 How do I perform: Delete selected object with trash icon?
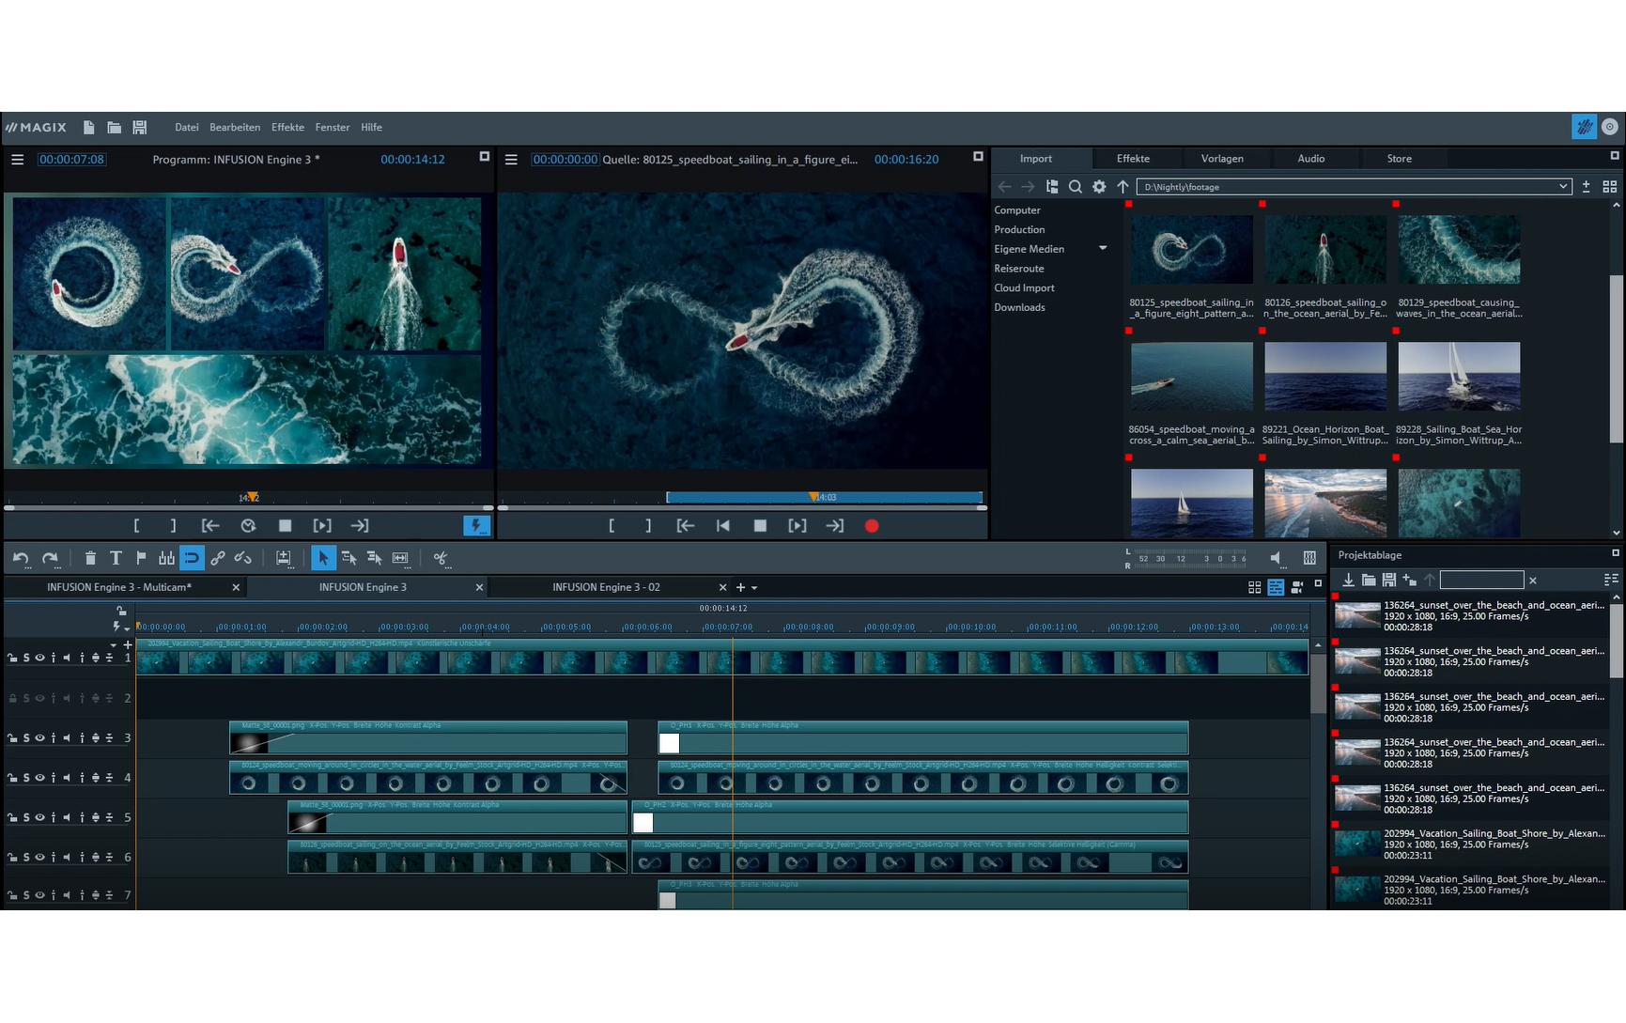(x=90, y=558)
